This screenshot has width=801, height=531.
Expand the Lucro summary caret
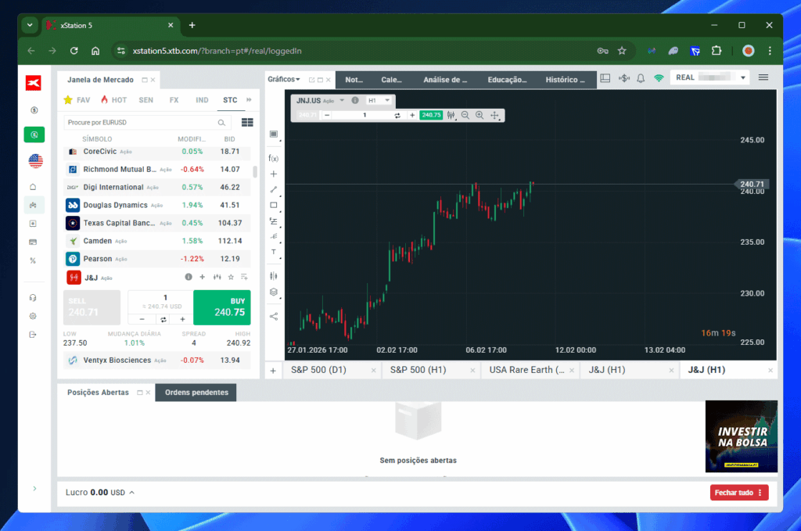pos(131,493)
